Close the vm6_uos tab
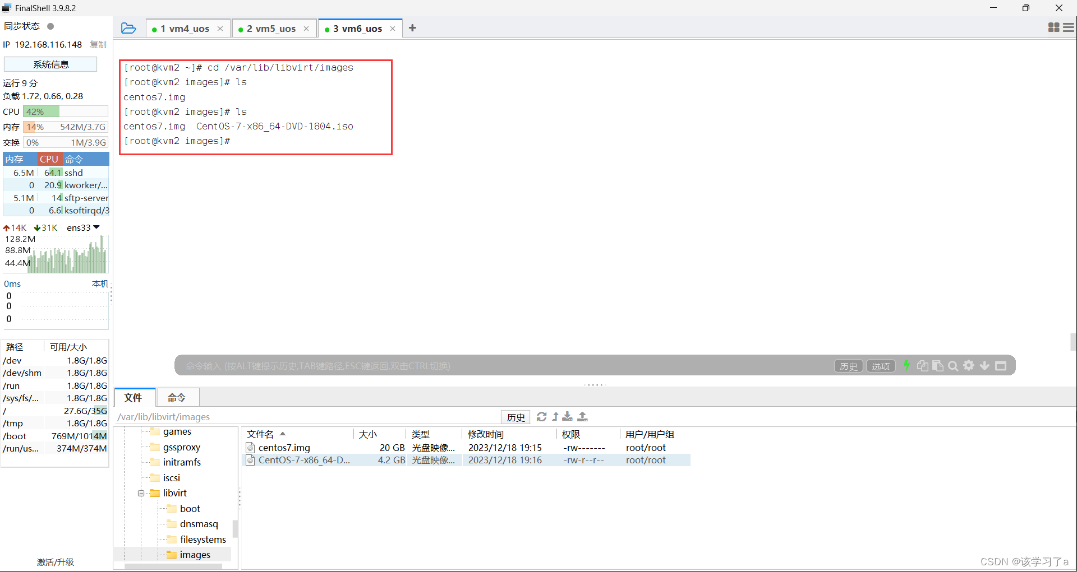 (x=393, y=29)
